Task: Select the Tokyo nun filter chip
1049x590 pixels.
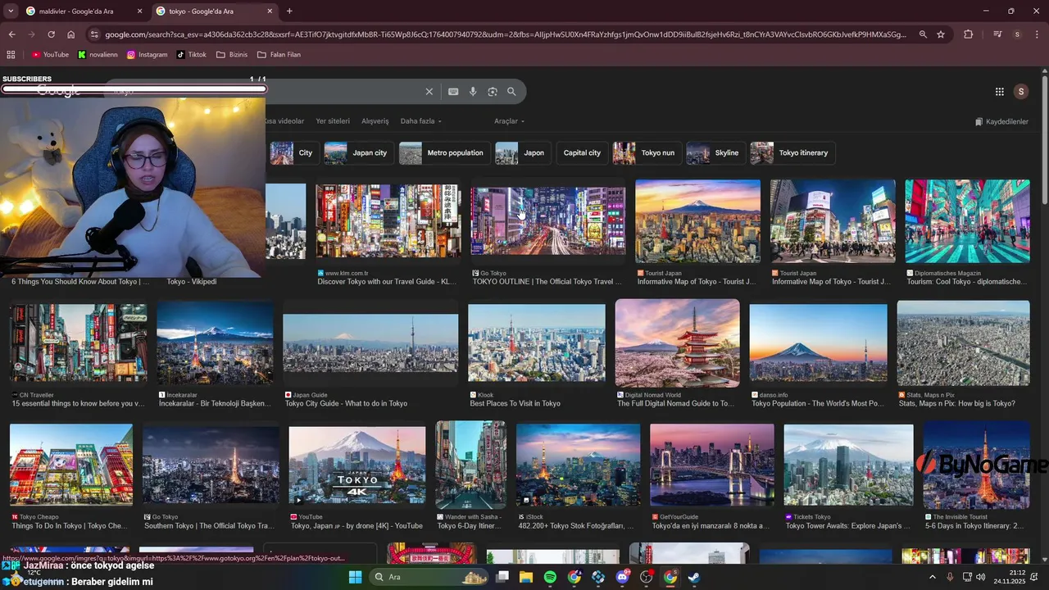Action: click(646, 153)
